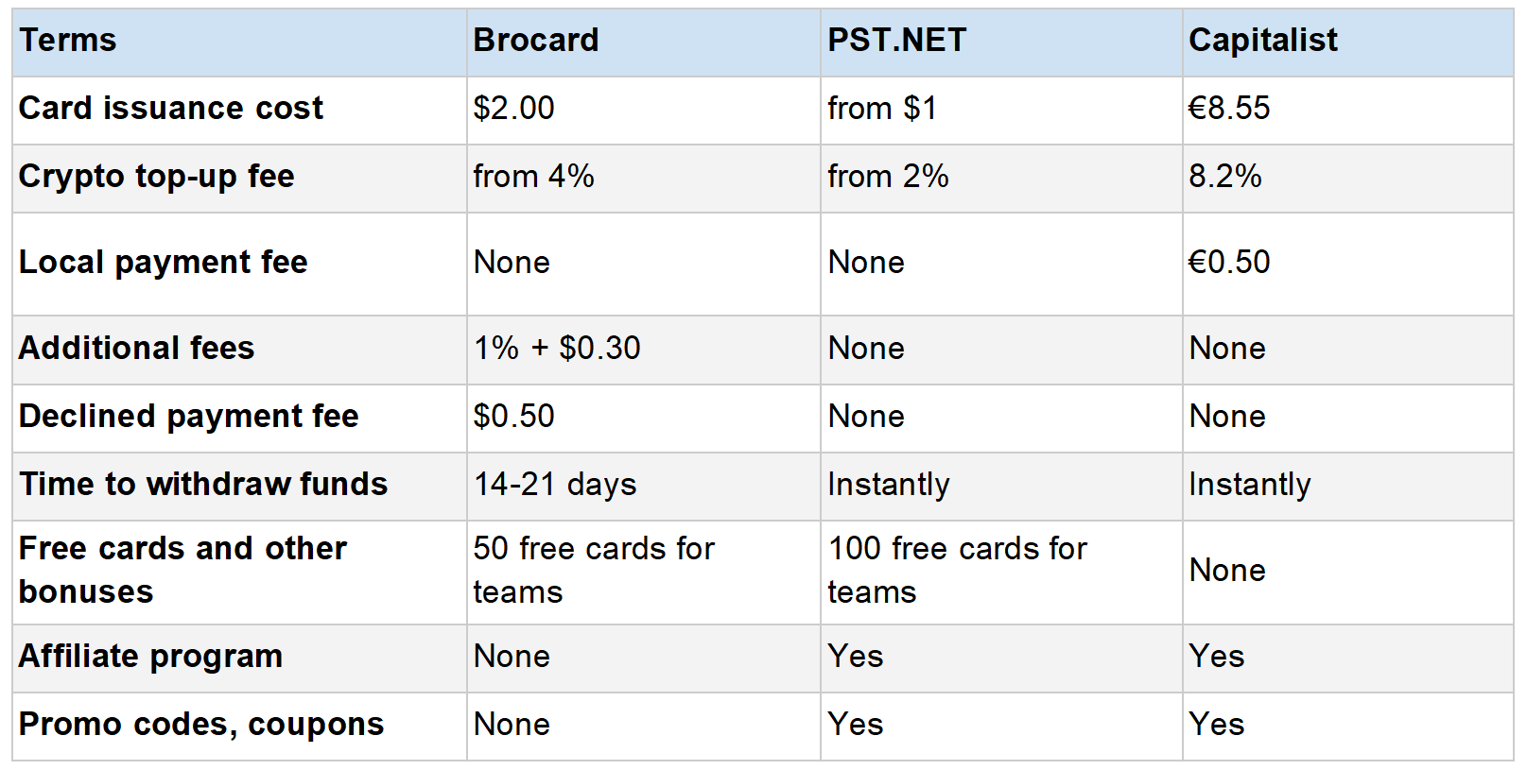The width and height of the screenshot is (1527, 770).
Task: Select the Capitalist 8.2% fee cell
Action: click(x=1347, y=179)
